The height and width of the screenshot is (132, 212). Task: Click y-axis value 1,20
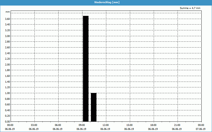click(7, 87)
